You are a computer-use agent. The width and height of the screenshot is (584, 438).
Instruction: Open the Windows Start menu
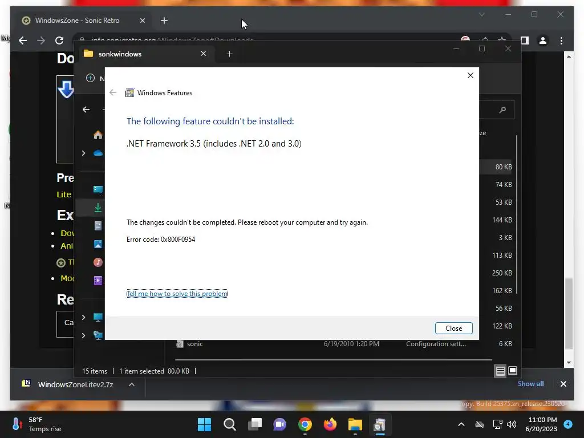(204, 424)
